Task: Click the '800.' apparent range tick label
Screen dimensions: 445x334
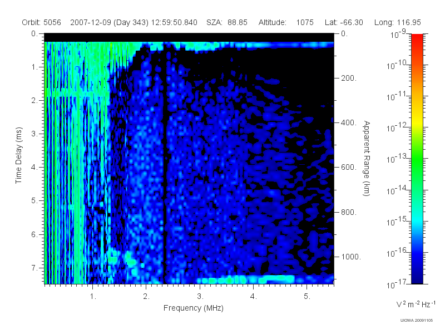Action: (x=349, y=212)
